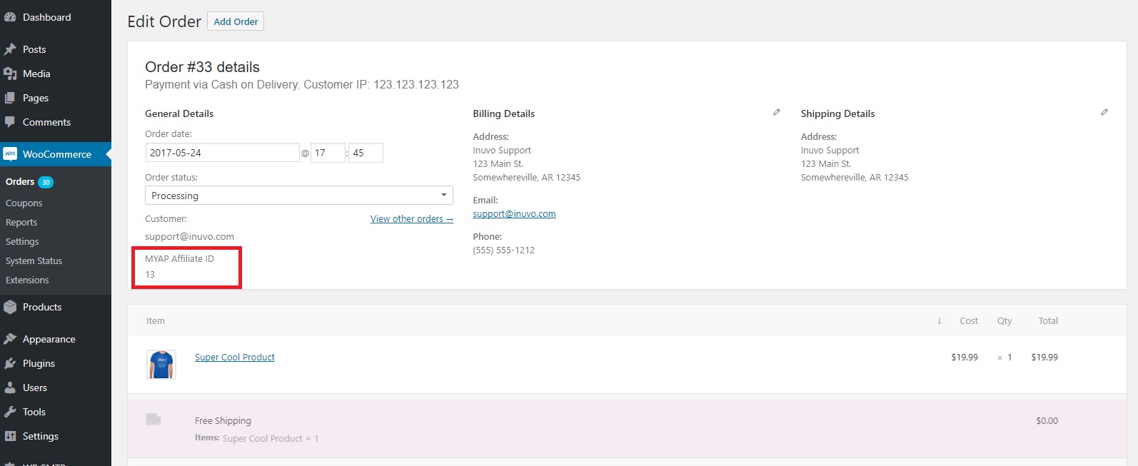Click the Total column header
1138x466 pixels.
1048,321
